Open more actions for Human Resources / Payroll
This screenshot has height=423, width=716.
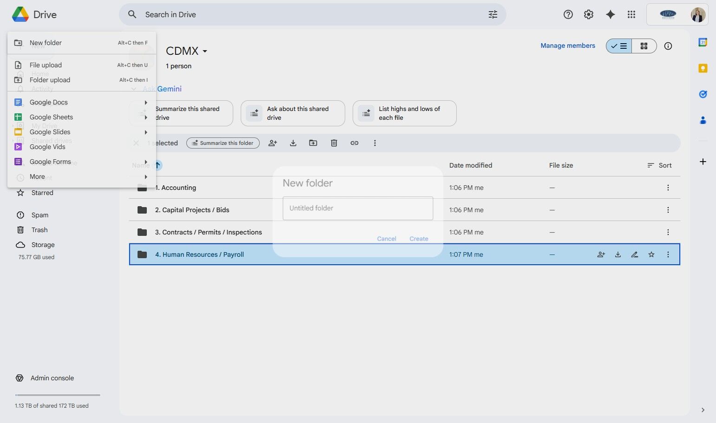click(x=668, y=254)
